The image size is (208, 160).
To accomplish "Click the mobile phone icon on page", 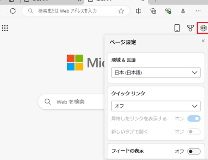I will pos(177,28).
